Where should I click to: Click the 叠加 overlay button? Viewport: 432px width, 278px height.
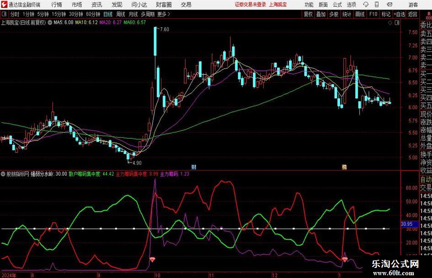point(321,14)
